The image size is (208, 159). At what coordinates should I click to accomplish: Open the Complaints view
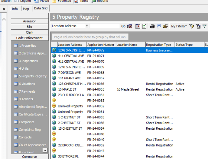pyautogui.click(x=24, y=122)
